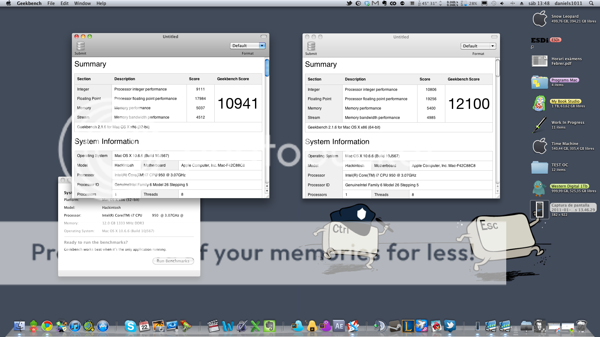Open the Apple menu
The height and width of the screenshot is (337, 600).
pos(8,3)
